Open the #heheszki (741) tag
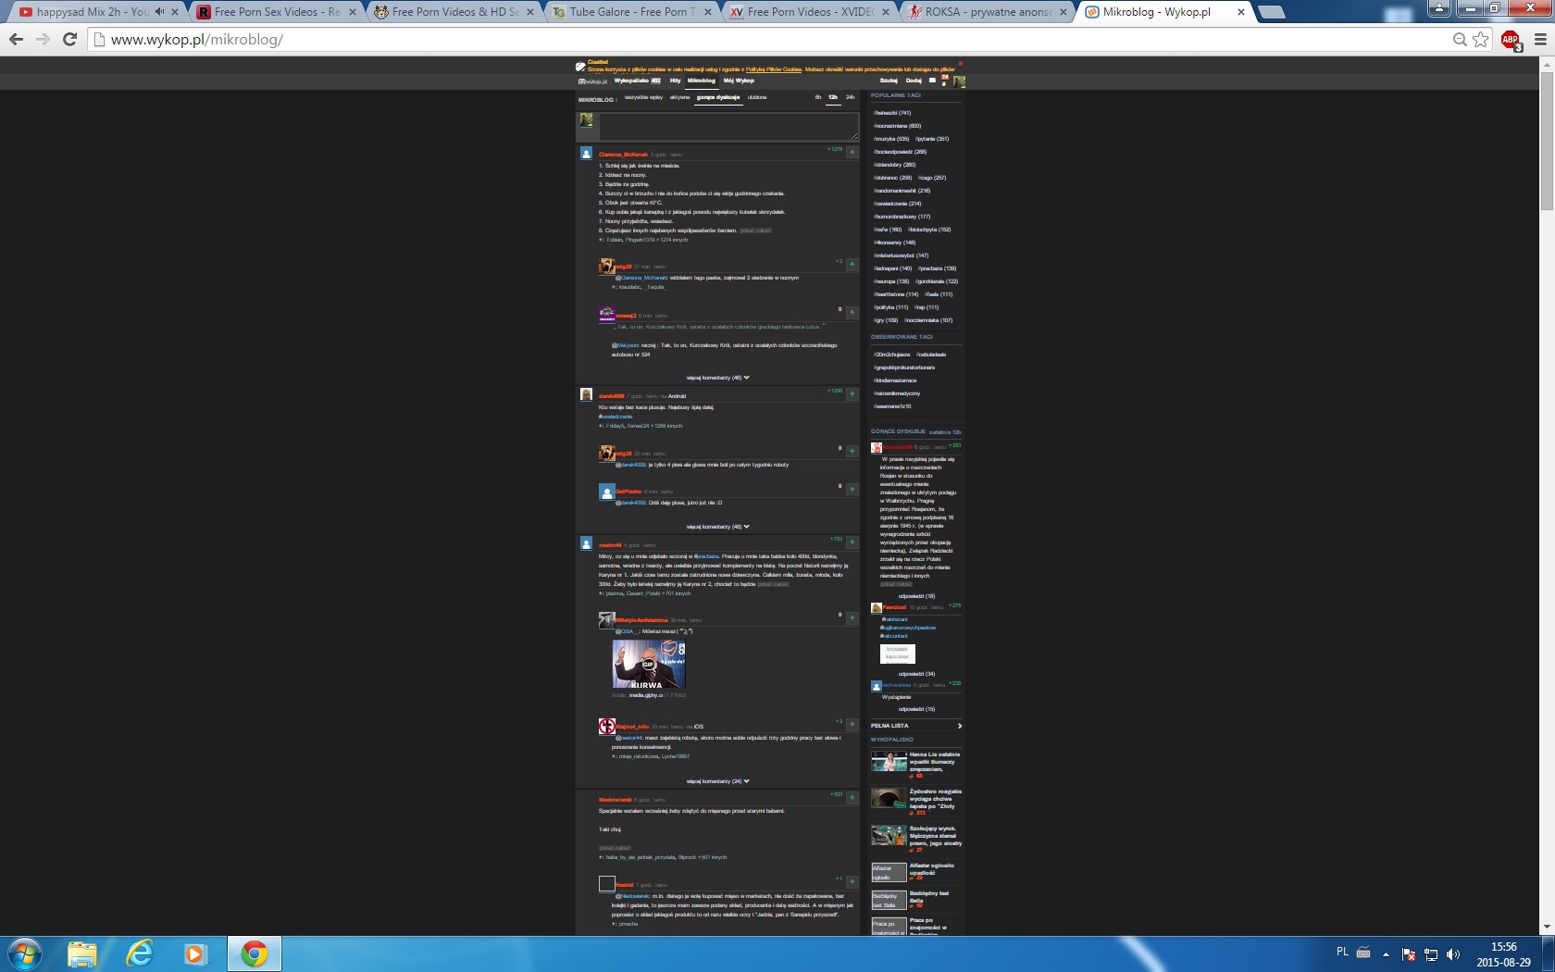 (892, 113)
